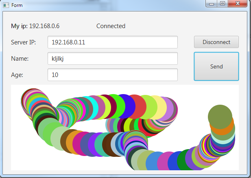Click the olive green circle at the trail's end

[x=220, y=117]
